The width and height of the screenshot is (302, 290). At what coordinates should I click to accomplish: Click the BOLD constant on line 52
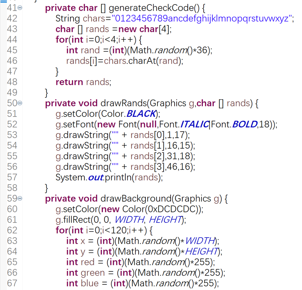(x=244, y=124)
